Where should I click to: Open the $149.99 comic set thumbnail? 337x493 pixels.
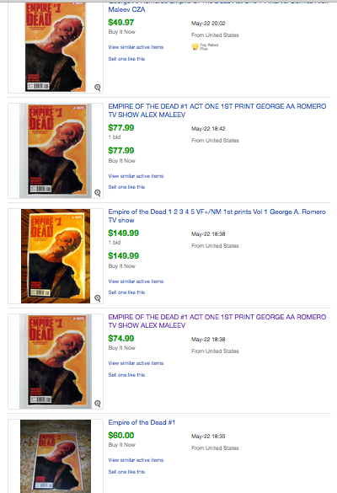pyautogui.click(x=56, y=256)
